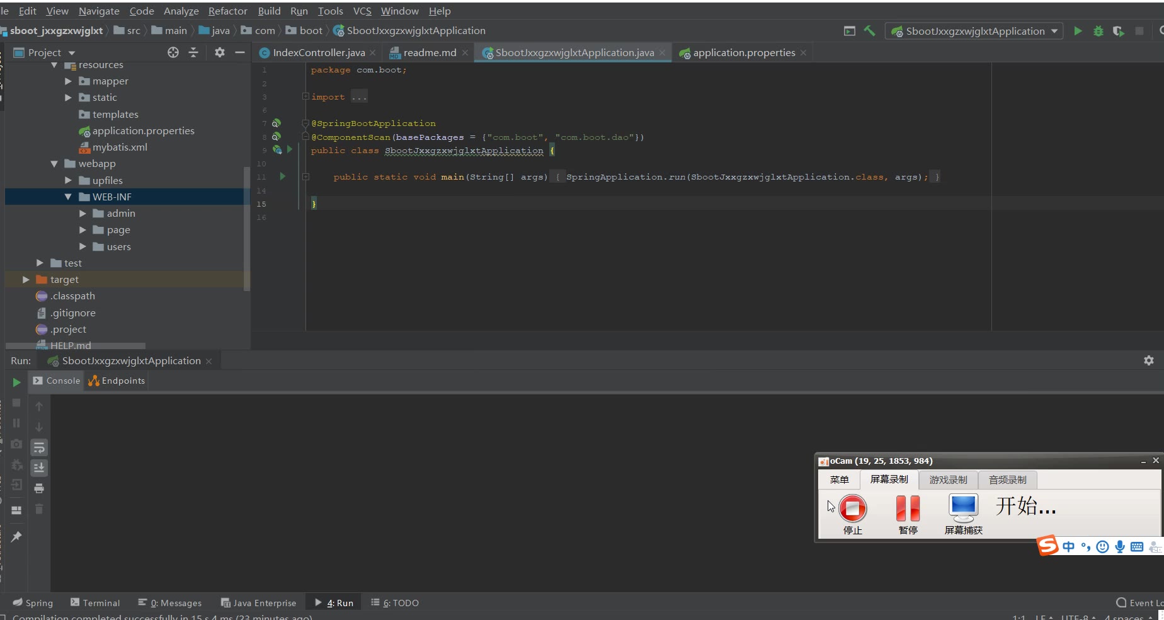This screenshot has height=620, width=1164.
Task: Open mybatis.xml in the project tree
Action: [x=120, y=147]
